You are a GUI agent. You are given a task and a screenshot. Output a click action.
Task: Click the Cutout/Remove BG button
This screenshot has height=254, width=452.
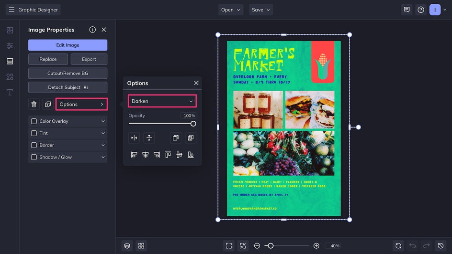click(68, 73)
